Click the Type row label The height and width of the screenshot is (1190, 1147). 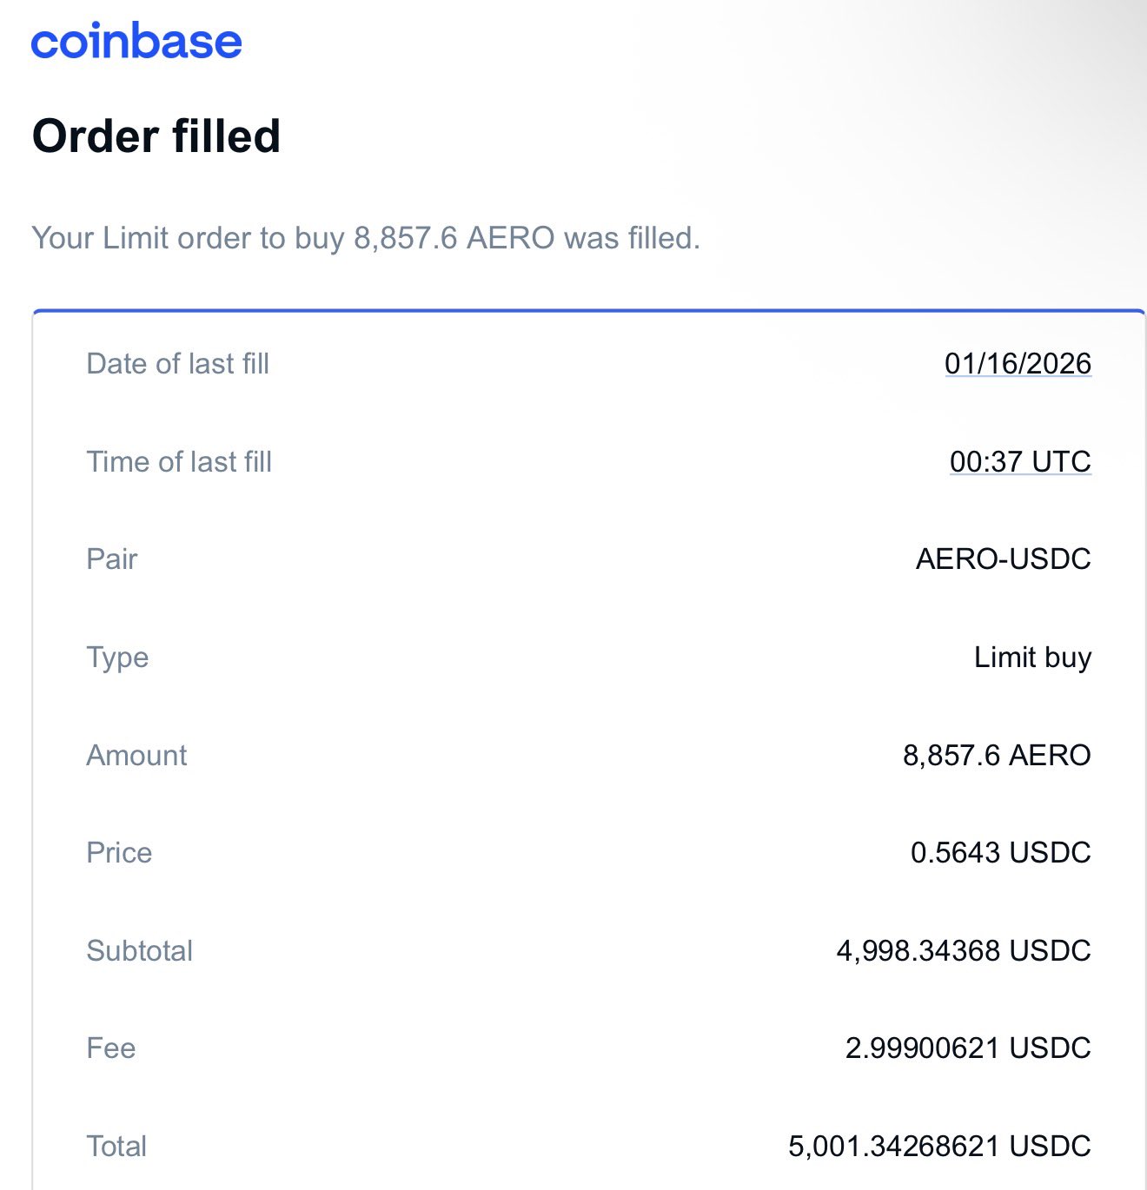click(117, 658)
